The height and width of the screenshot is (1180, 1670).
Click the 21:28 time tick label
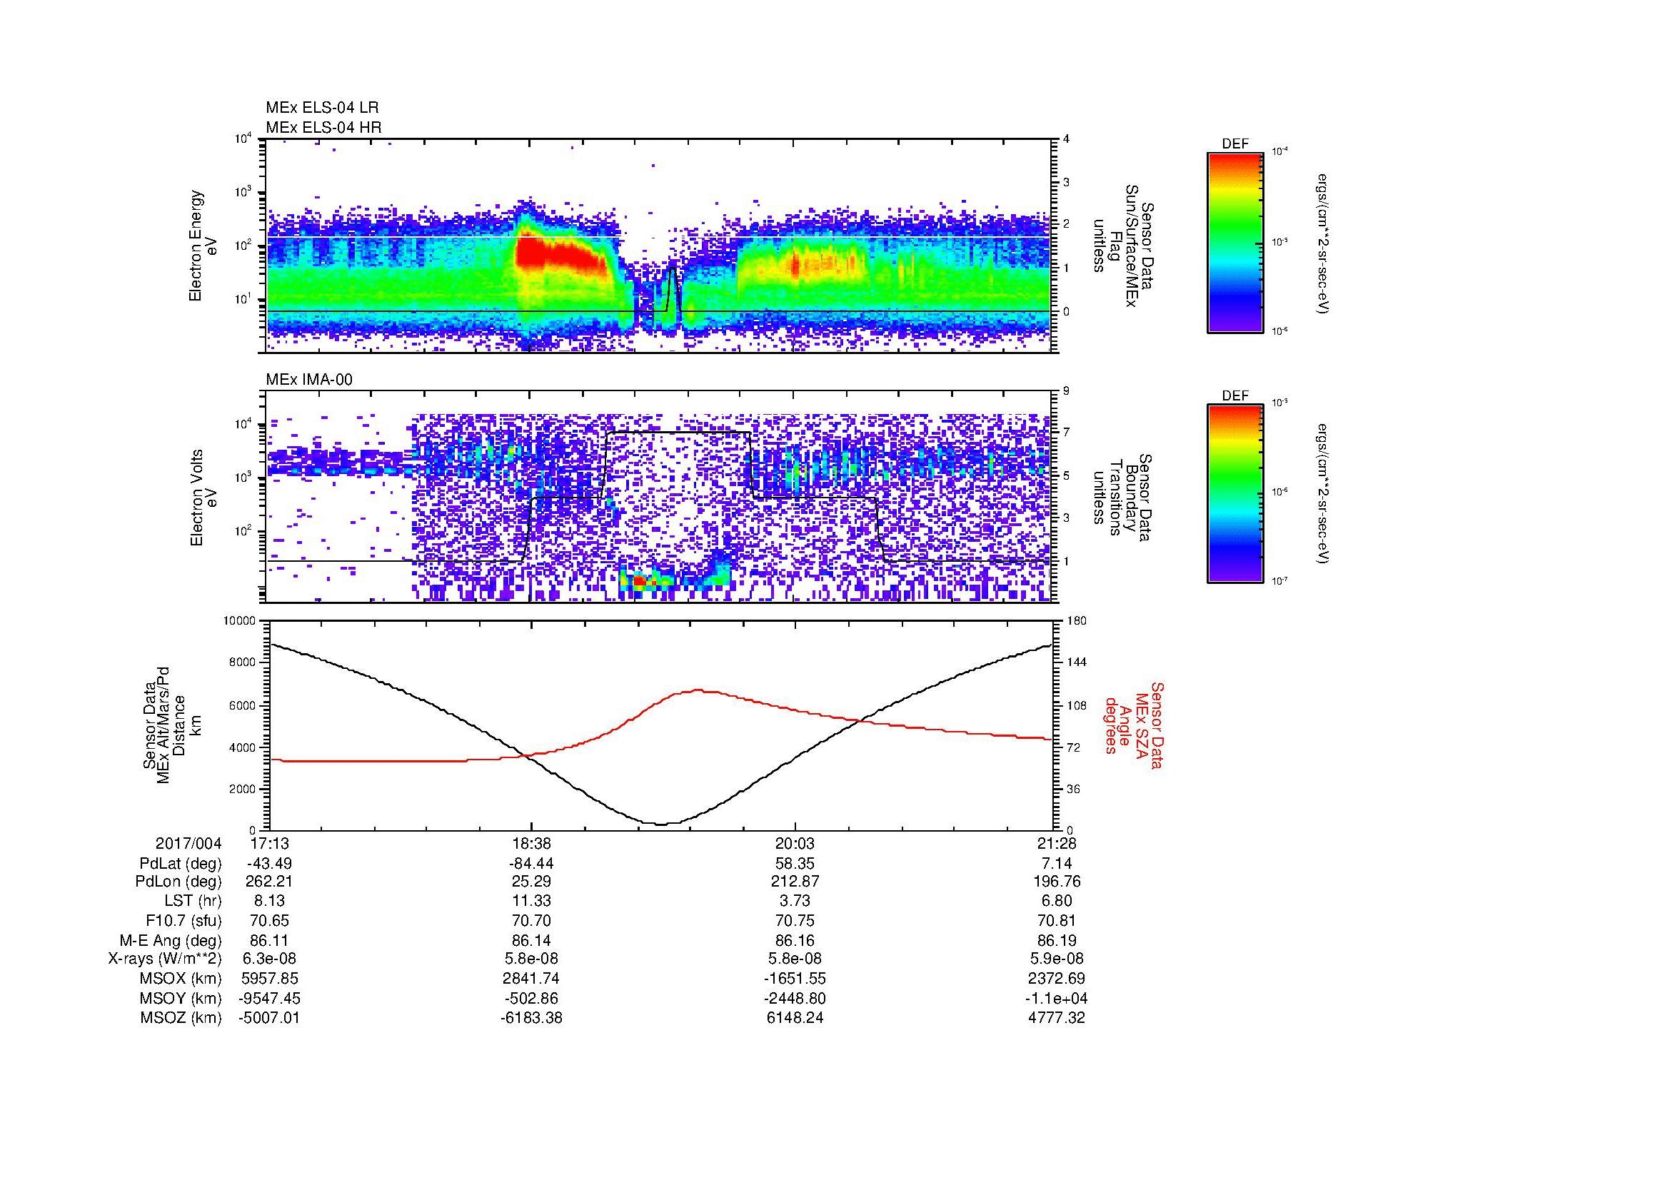point(1056,843)
